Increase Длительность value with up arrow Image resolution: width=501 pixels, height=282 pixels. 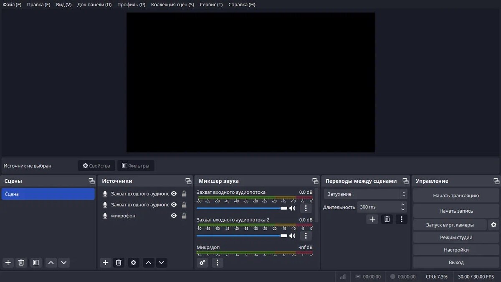click(x=403, y=204)
